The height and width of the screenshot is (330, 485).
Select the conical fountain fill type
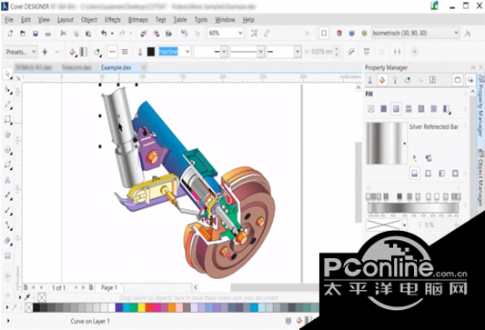441,173
